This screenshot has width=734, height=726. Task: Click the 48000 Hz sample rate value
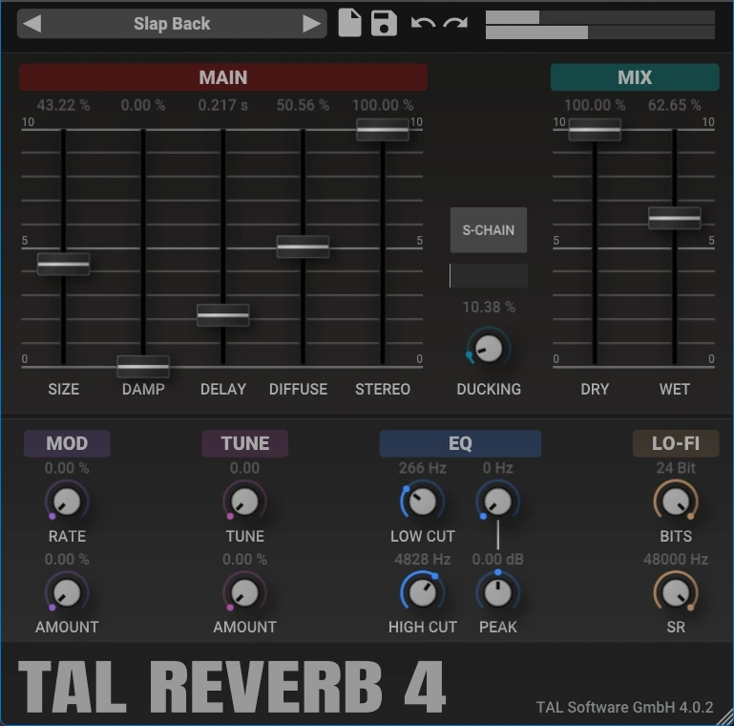676,559
